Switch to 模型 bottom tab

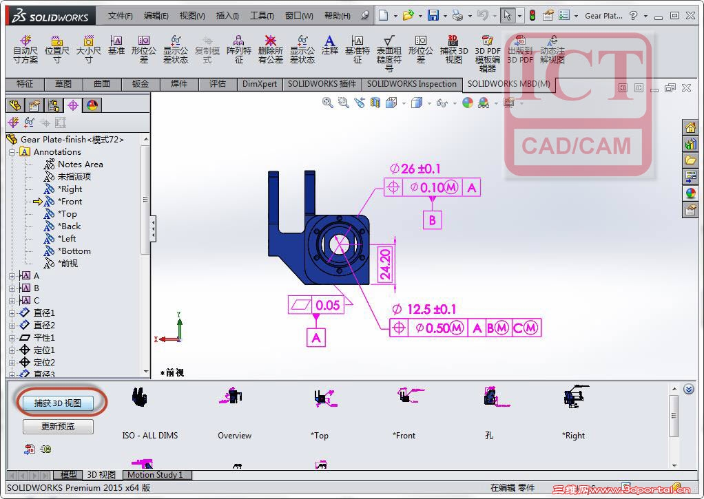pos(69,475)
